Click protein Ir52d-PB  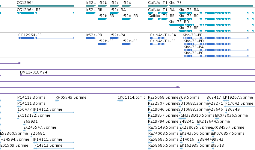click(x=129, y=41)
